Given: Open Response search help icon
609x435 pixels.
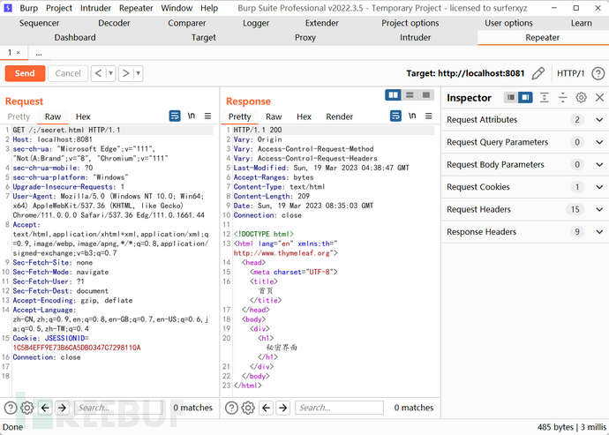Looking at the screenshot, I should [x=231, y=408].
